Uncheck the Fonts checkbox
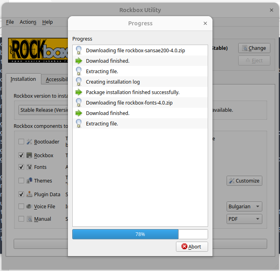Viewport: 280px width, 271px height. click(21, 167)
